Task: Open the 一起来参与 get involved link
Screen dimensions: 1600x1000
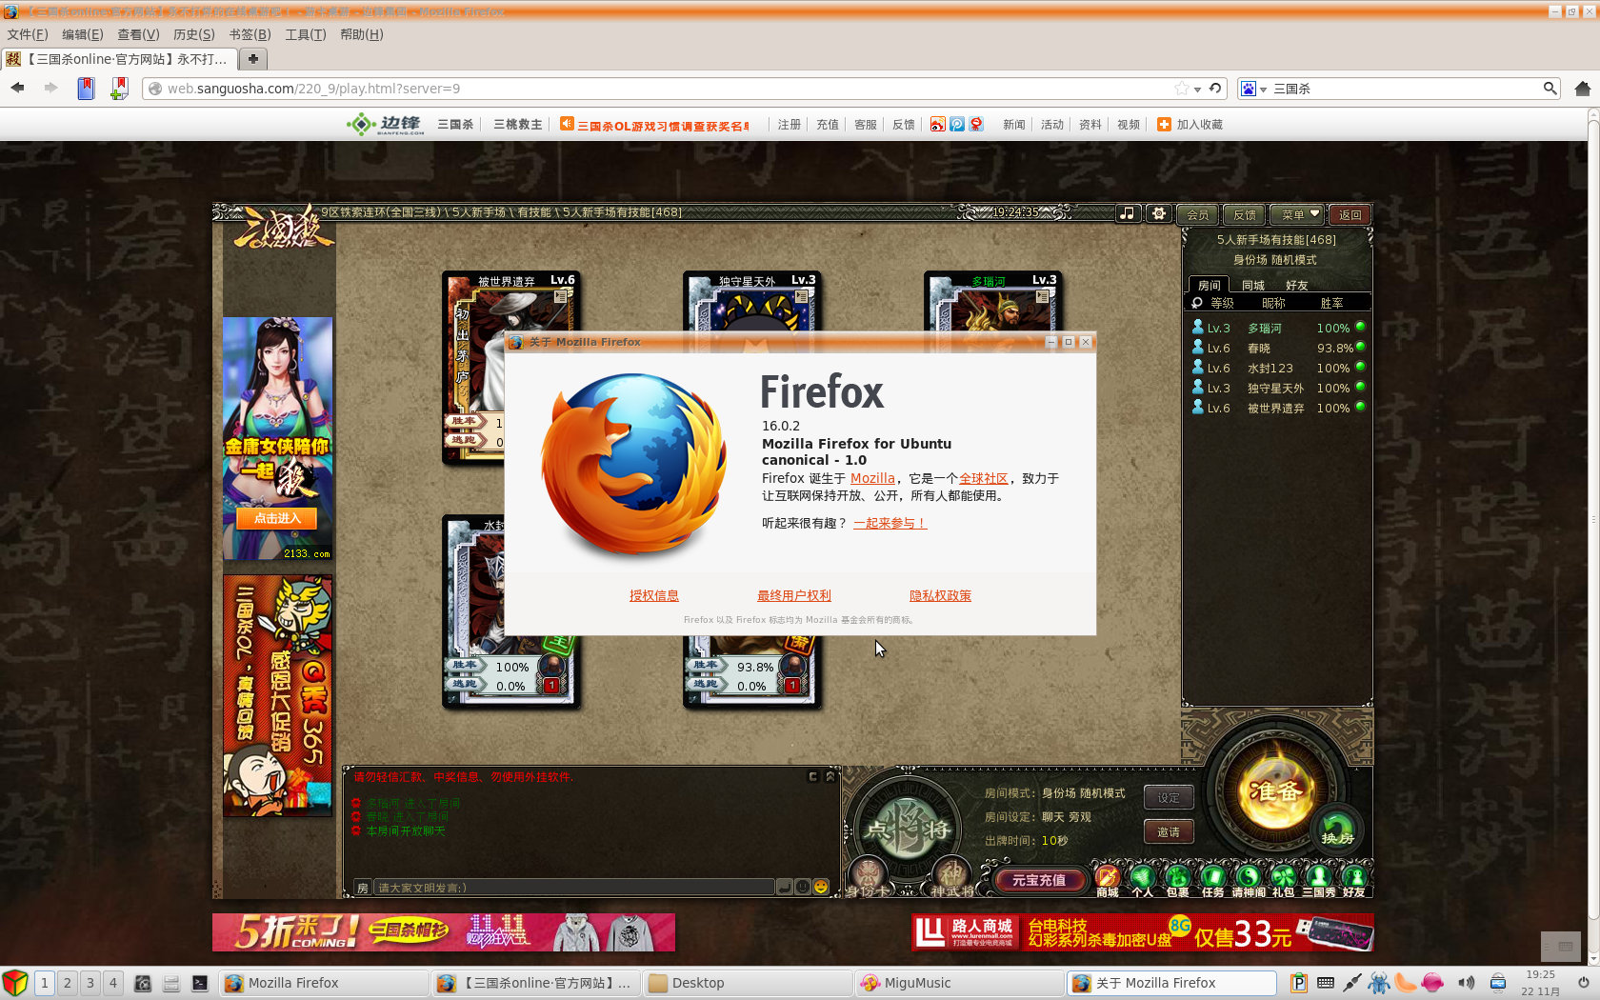Action: (x=890, y=523)
